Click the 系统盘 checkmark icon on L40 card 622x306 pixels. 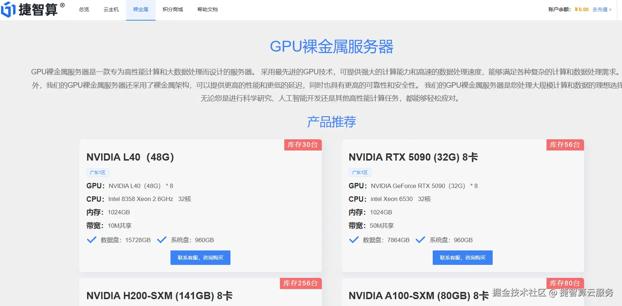pyautogui.click(x=162, y=240)
